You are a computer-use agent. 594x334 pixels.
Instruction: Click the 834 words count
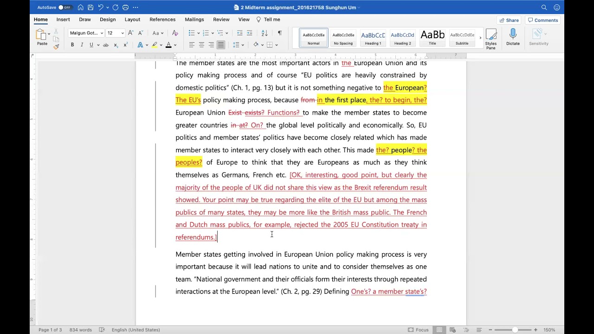tap(81, 330)
